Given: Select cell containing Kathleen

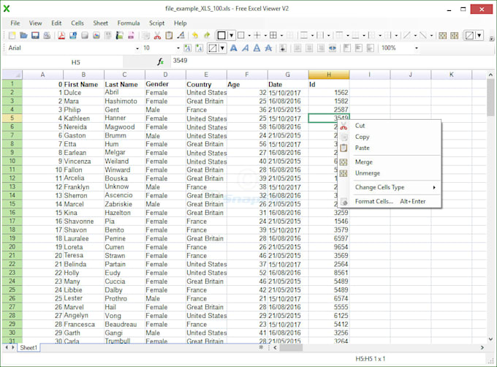Looking at the screenshot, I should [x=83, y=118].
